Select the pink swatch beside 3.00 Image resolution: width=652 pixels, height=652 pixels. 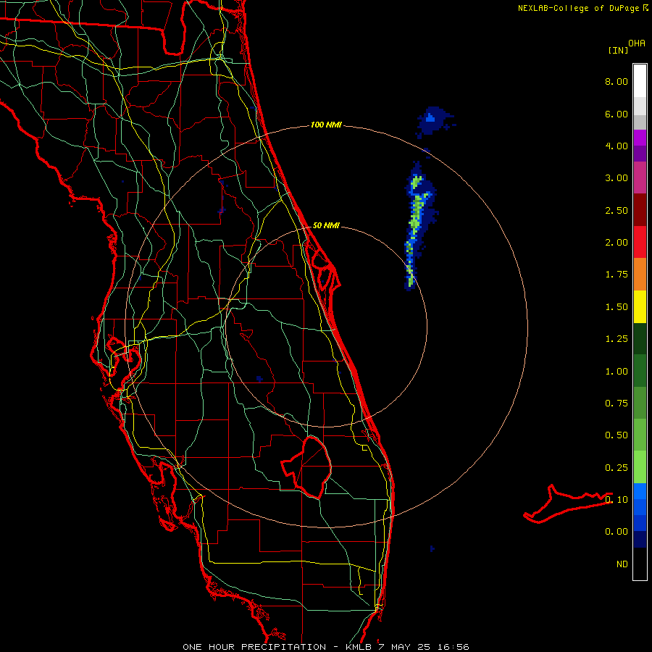[640, 177]
